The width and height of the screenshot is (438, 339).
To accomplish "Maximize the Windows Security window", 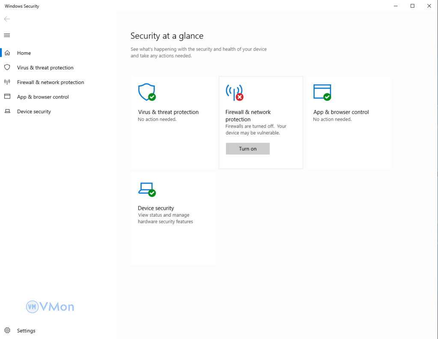I will pos(412,6).
